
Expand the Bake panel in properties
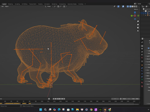pyautogui.click(x=148, y=76)
